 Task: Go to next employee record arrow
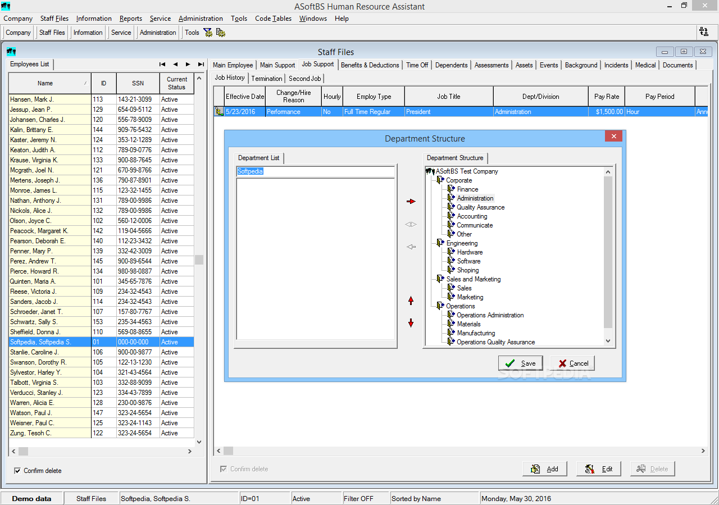[x=188, y=64]
